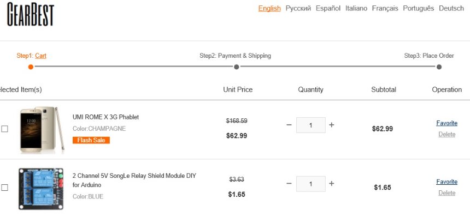Open the GearBest logo homepage
This screenshot has width=470, height=217.
[x=31, y=14]
